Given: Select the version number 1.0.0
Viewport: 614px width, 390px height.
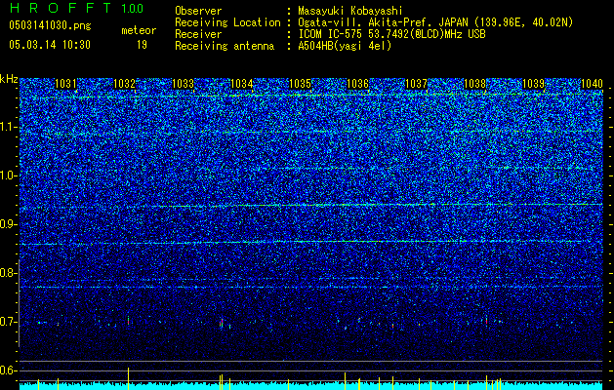Looking at the screenshot, I should tap(133, 9).
